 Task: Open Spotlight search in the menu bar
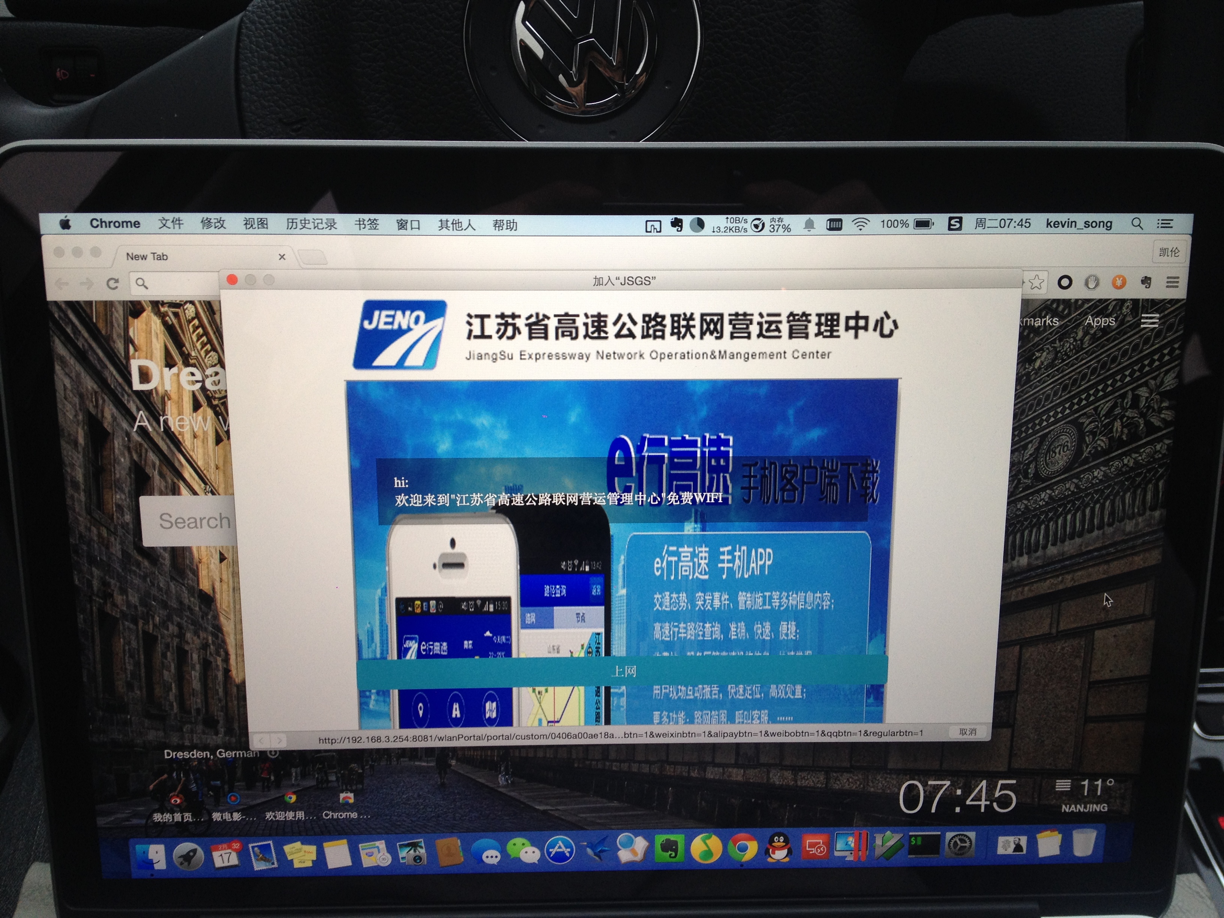(x=1137, y=223)
